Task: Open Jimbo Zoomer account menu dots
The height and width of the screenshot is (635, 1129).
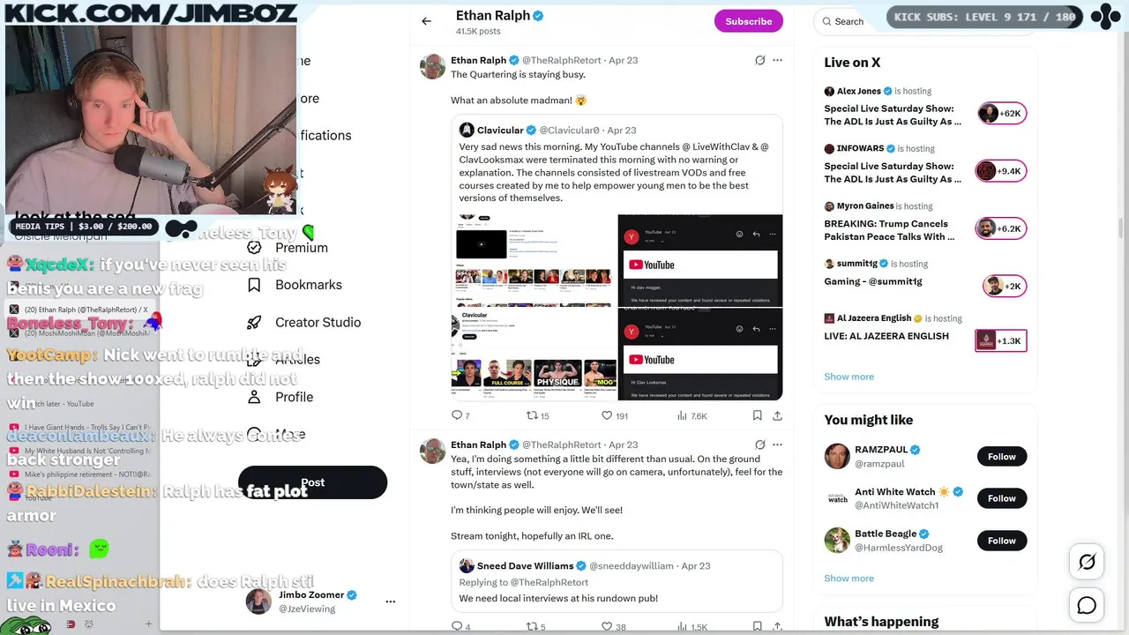Action: coord(390,601)
